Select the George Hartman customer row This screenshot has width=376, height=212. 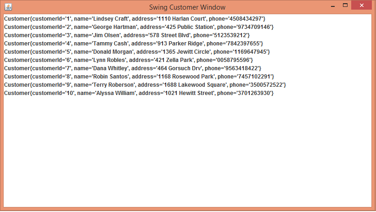click(x=139, y=27)
